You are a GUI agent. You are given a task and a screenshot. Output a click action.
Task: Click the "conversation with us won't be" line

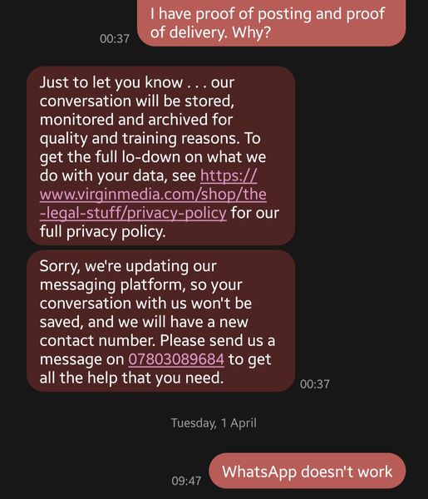tap(145, 304)
